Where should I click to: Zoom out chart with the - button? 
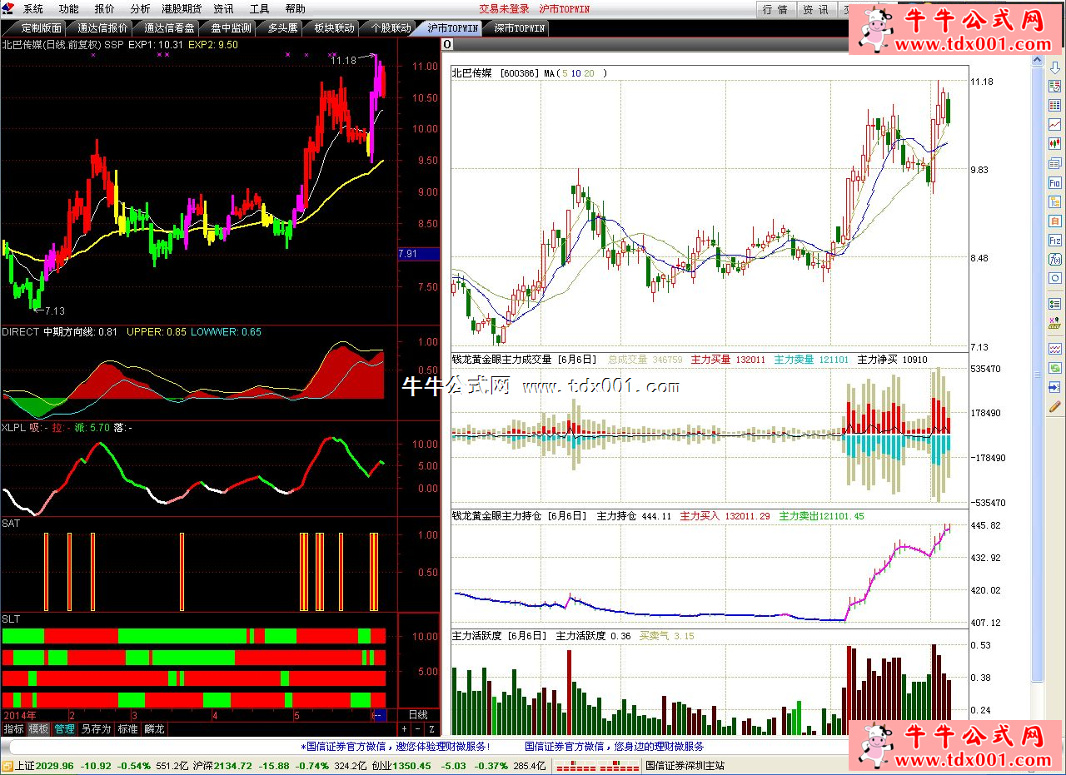pyautogui.click(x=418, y=729)
